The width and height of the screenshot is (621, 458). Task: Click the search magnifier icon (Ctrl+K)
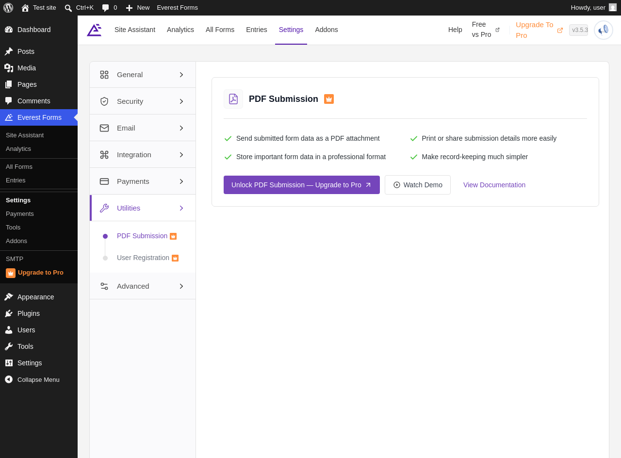click(68, 8)
